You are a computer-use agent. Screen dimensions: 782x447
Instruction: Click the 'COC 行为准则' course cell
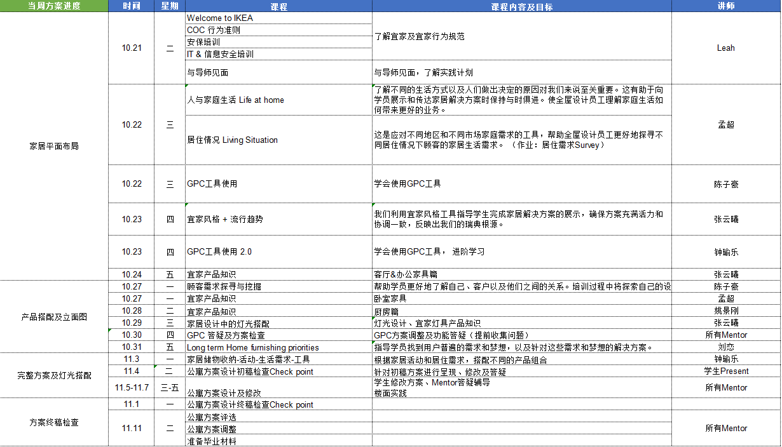pyautogui.click(x=278, y=30)
